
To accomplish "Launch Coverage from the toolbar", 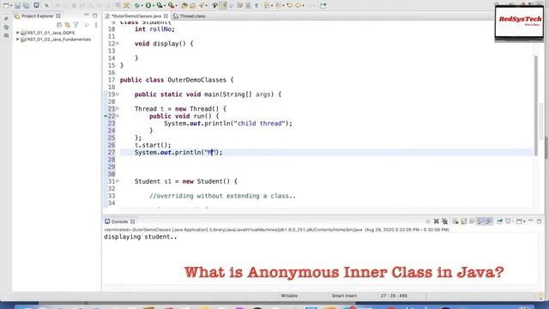I will 160,5.
